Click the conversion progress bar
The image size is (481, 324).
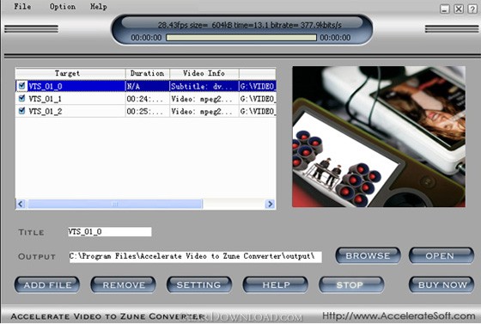tap(241, 38)
